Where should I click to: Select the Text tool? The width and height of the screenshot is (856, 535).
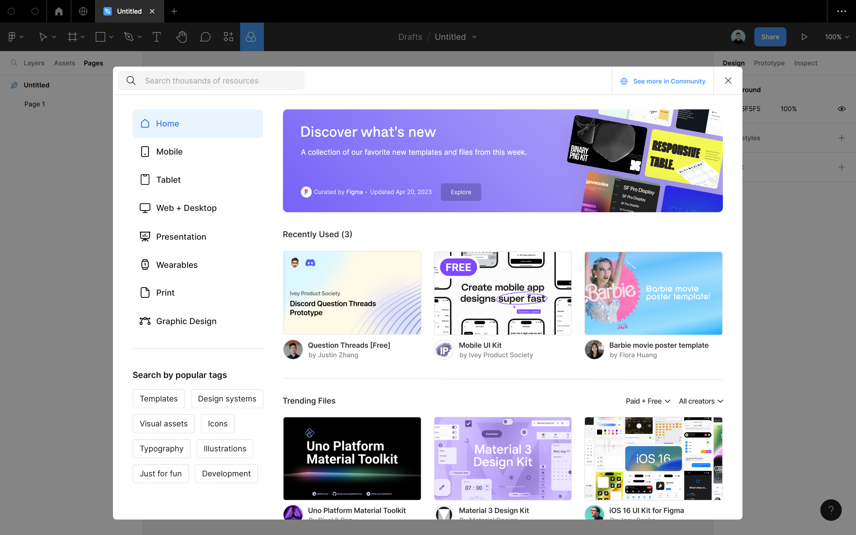tap(156, 37)
